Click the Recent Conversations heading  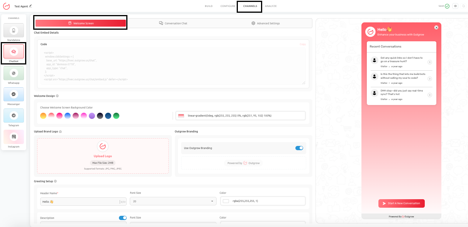(x=385, y=46)
